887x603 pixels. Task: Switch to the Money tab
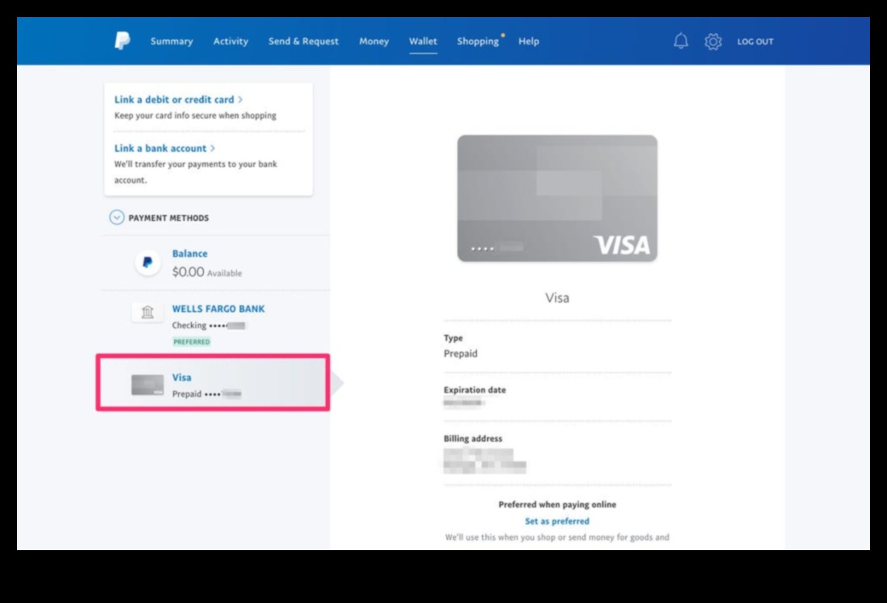point(374,41)
